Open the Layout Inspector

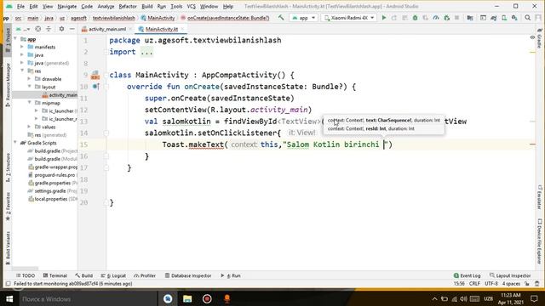point(510,275)
